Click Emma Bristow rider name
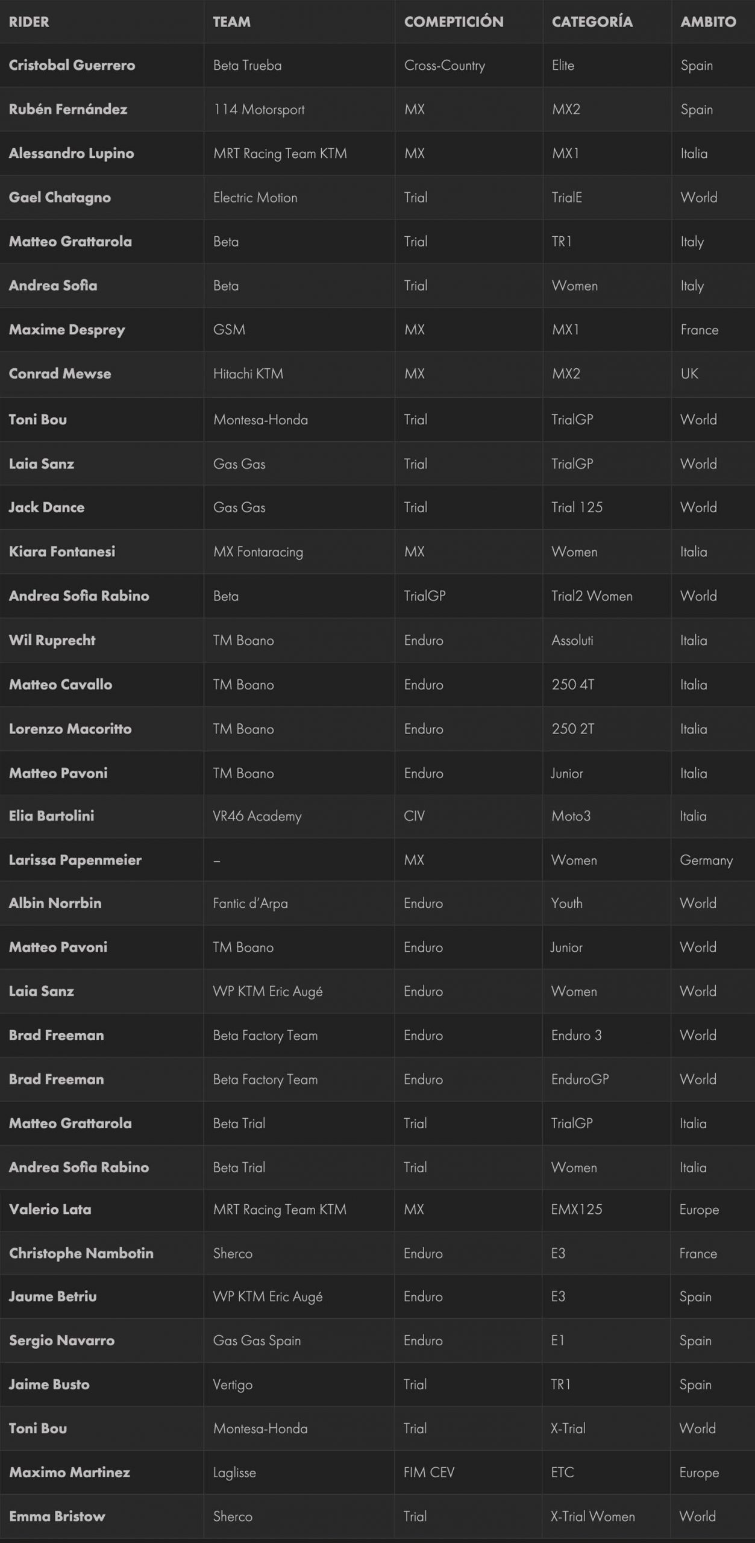 click(57, 1516)
